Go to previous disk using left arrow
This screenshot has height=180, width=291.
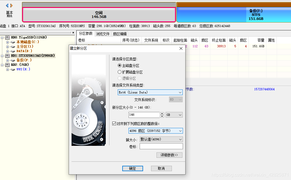(7, 6)
